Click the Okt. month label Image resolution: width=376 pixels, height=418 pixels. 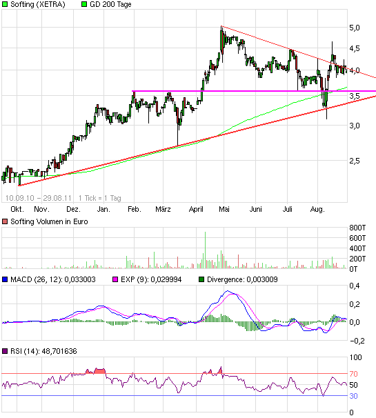(17, 209)
